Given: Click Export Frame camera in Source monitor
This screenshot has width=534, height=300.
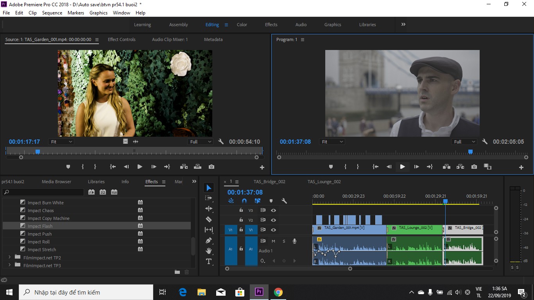Looking at the screenshot, I should tap(211, 167).
